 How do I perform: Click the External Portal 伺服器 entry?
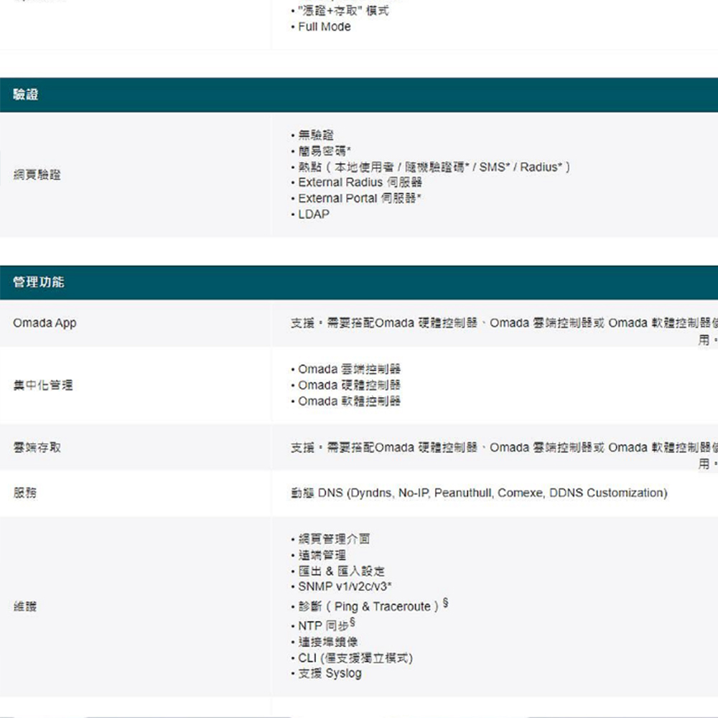359,198
